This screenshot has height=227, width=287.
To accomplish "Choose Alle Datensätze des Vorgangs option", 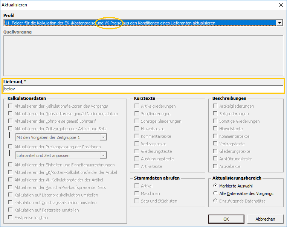I will (215, 193).
